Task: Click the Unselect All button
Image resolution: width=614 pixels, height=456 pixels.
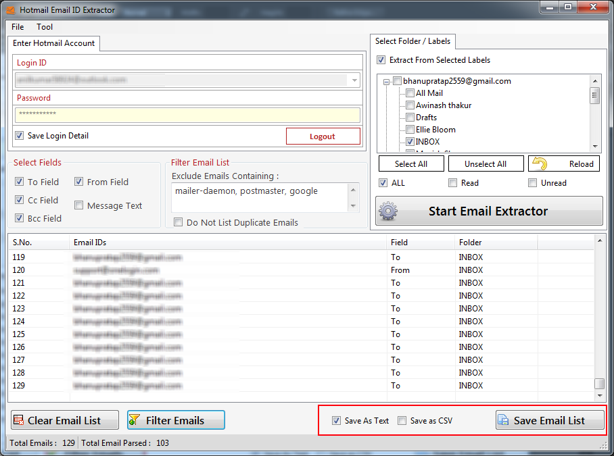Action: [486, 164]
